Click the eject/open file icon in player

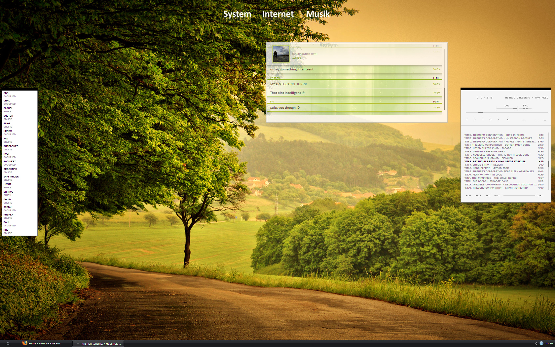coord(508,120)
